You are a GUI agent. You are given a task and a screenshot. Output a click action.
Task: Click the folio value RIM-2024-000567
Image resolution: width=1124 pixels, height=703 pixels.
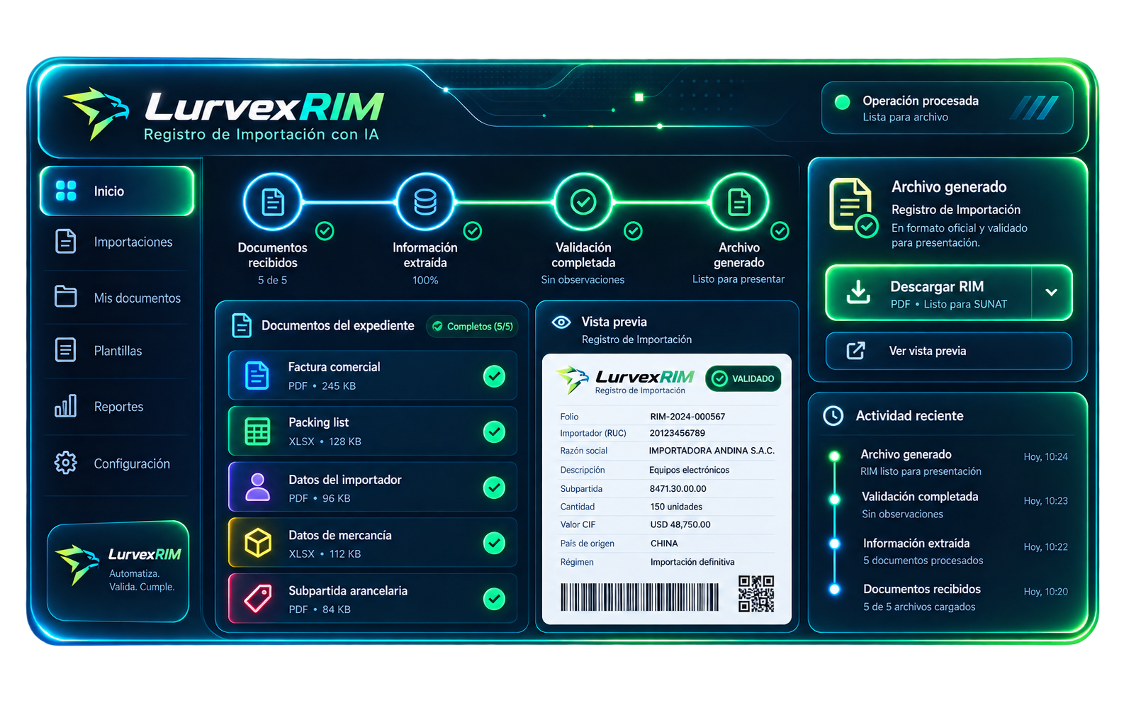[687, 417]
